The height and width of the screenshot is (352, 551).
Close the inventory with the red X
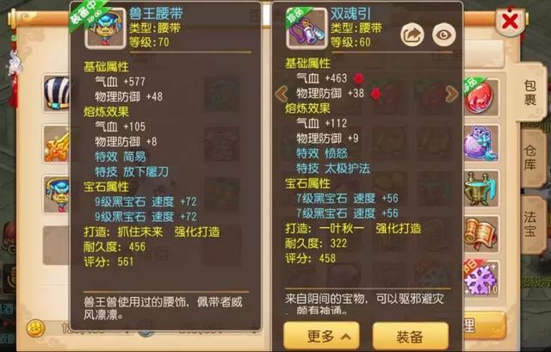pyautogui.click(x=510, y=22)
